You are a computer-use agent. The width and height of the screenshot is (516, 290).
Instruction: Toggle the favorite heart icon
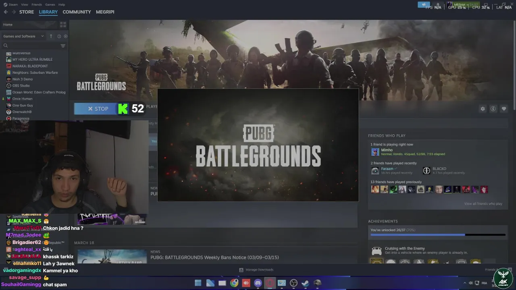coord(504,109)
